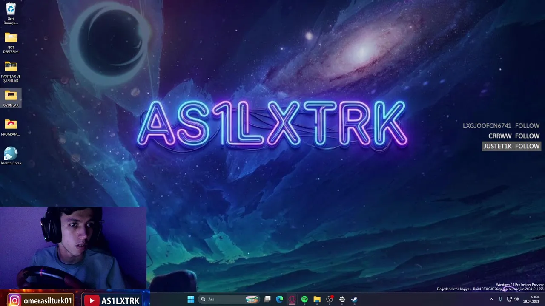
Task: Open File Explorer from the taskbar
Action: pyautogui.click(x=317, y=299)
